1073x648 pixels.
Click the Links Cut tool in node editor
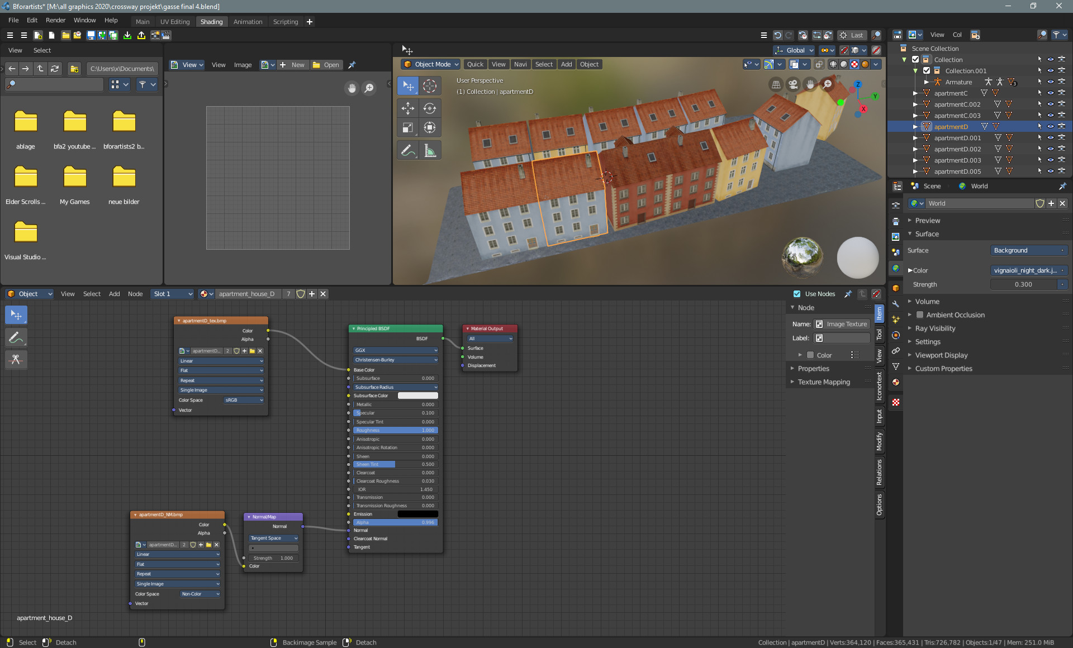click(x=16, y=359)
